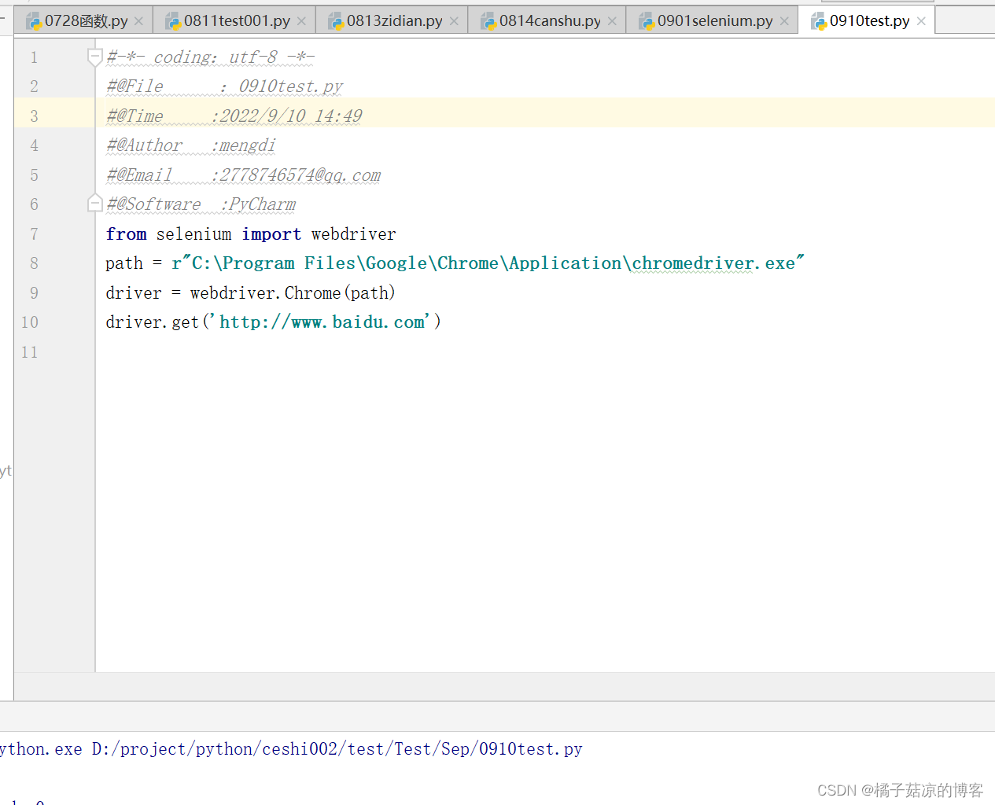Click the Python icon on 0811test001.py tab
The width and height of the screenshot is (995, 805).
coord(173,20)
